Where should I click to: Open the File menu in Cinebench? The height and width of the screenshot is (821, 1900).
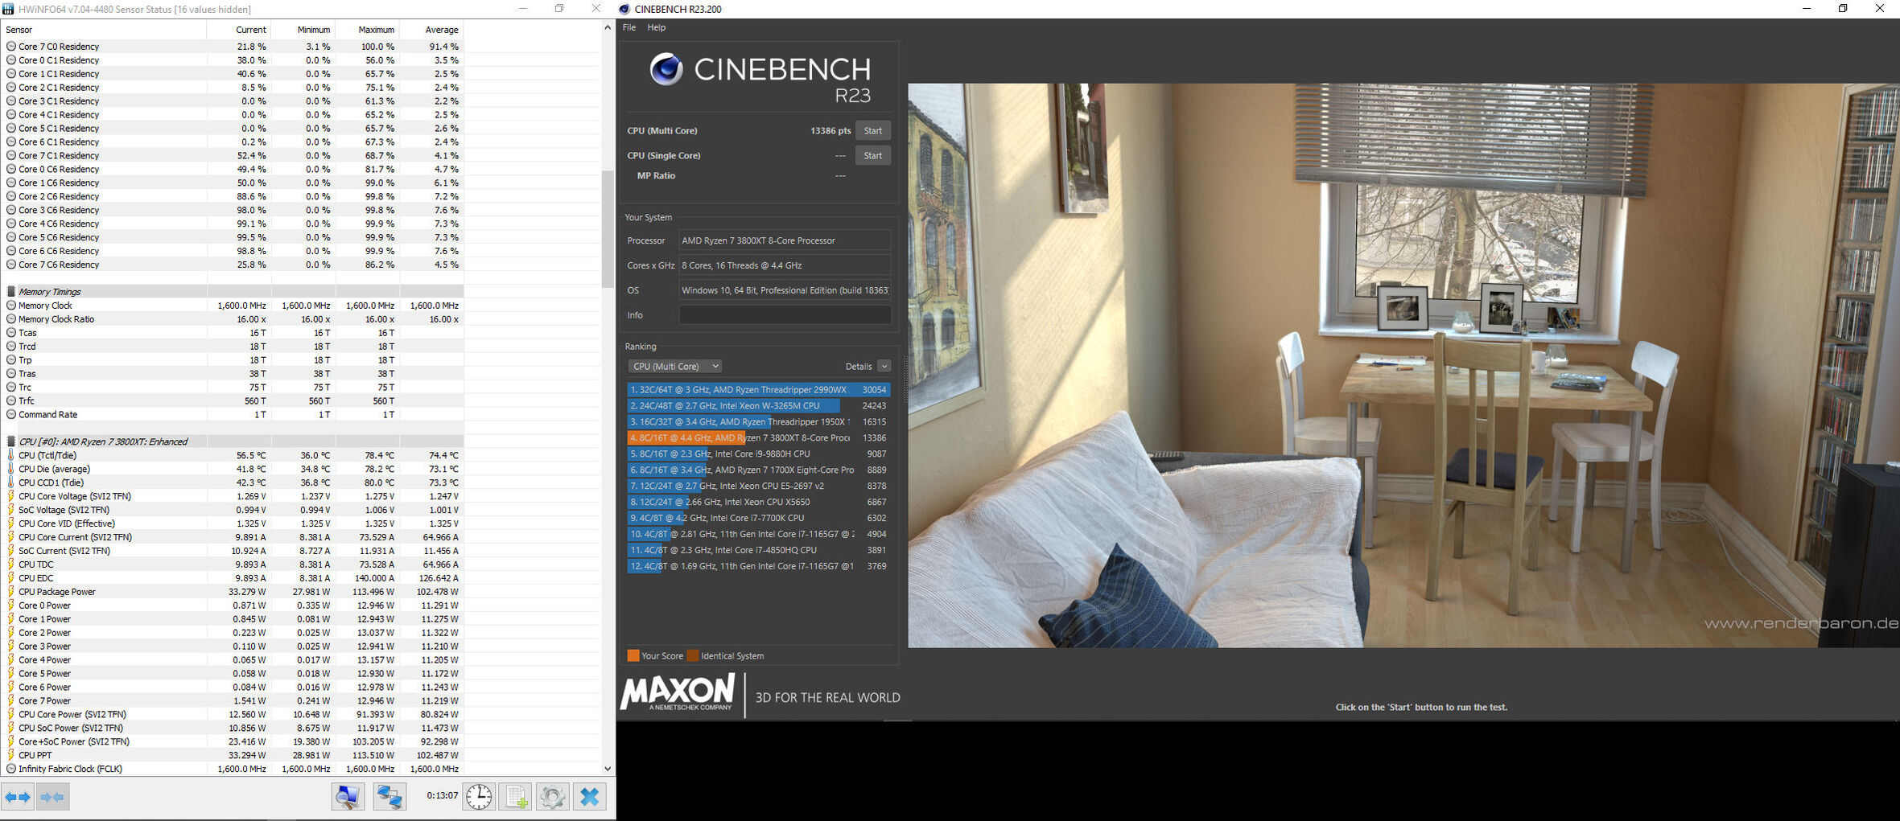tap(629, 27)
